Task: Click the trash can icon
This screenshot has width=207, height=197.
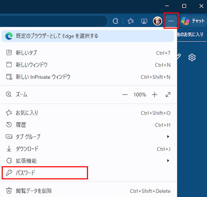Action: [x=9, y=191]
